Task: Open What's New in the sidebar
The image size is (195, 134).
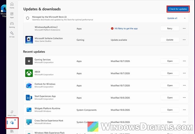Action: coord(12,113)
